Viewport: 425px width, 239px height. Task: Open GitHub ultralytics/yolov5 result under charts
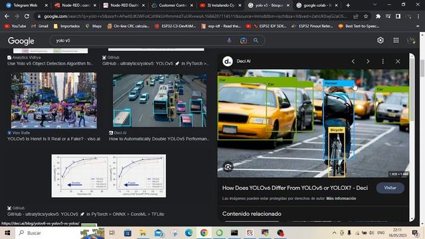pos(86,214)
